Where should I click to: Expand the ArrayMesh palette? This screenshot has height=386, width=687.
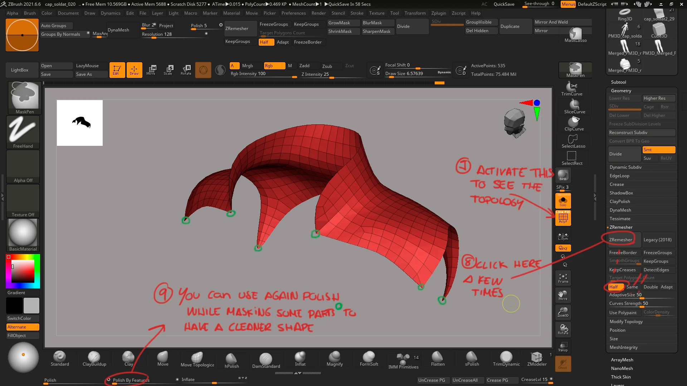(622, 360)
